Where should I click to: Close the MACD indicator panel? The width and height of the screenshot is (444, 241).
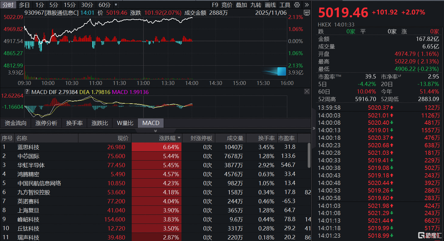[x=307, y=92]
